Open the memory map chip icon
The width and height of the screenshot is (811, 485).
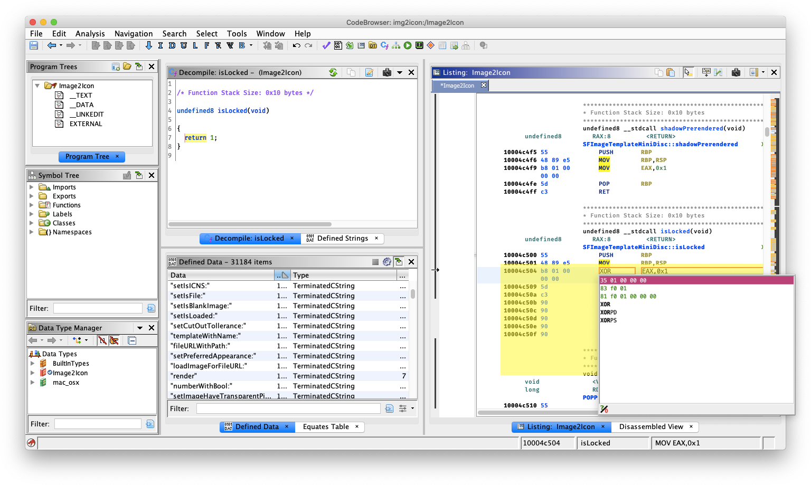click(419, 45)
